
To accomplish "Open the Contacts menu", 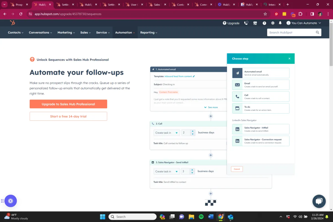I will [x=16, y=32].
